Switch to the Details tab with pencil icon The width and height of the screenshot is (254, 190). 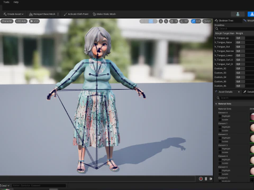(249, 92)
